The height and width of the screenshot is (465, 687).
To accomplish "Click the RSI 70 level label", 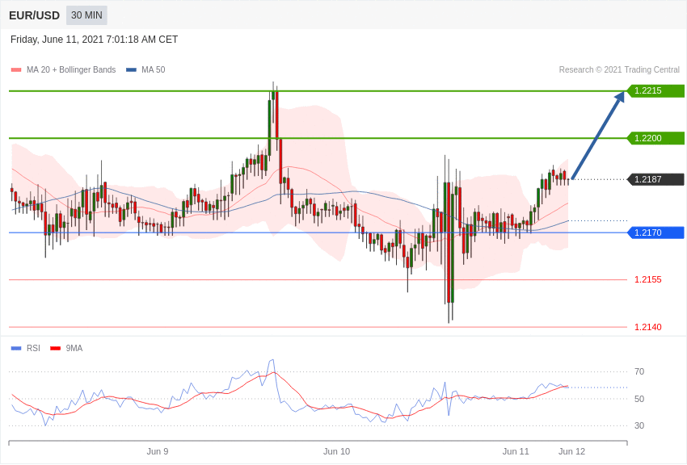I will point(639,372).
